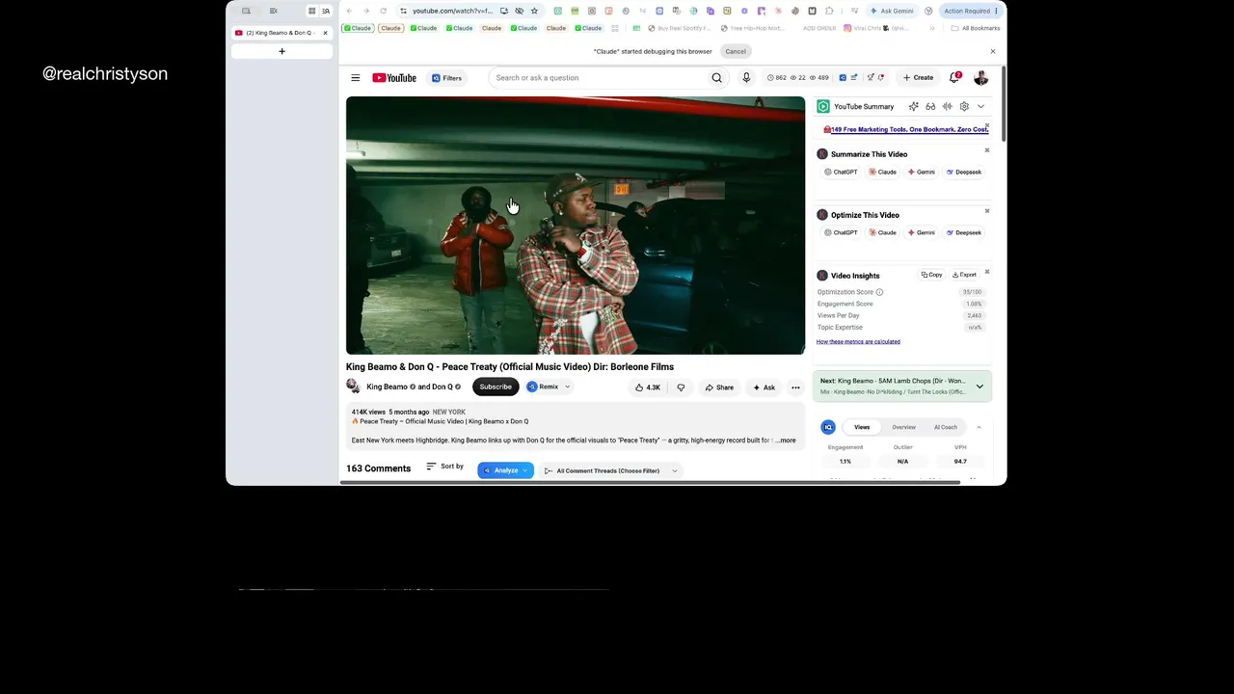The height and width of the screenshot is (694, 1234).
Task: Click Ask Gemini in the browser toolbar
Action: click(x=892, y=11)
